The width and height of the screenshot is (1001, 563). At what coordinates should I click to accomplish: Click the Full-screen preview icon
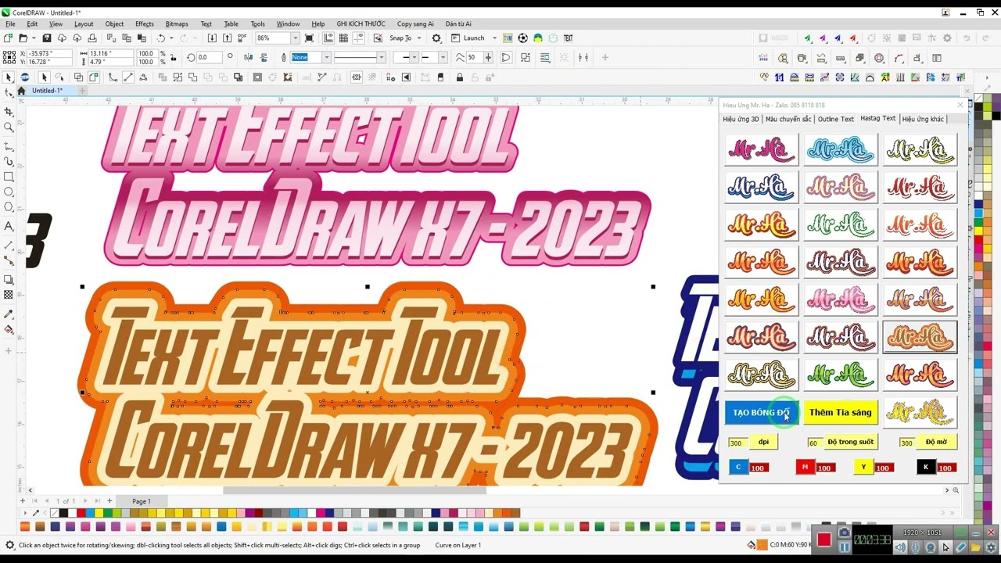tap(309, 38)
